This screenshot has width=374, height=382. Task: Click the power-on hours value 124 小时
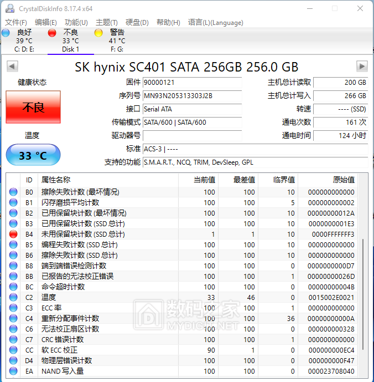click(340, 135)
